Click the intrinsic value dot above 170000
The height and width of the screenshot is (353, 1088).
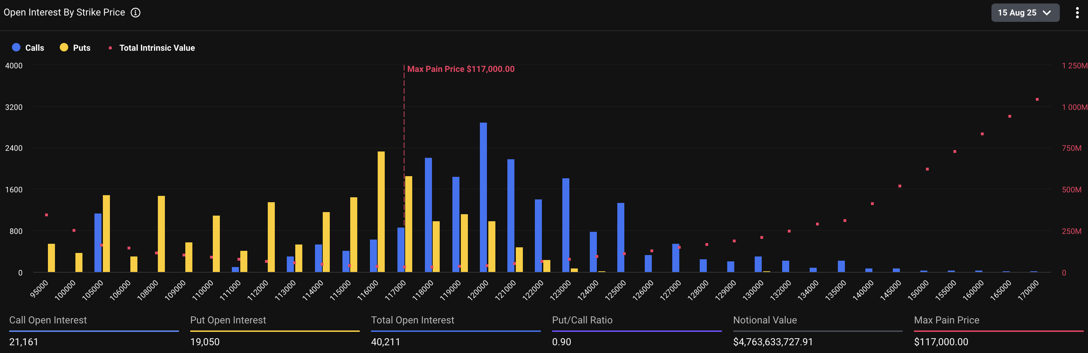[1037, 100]
